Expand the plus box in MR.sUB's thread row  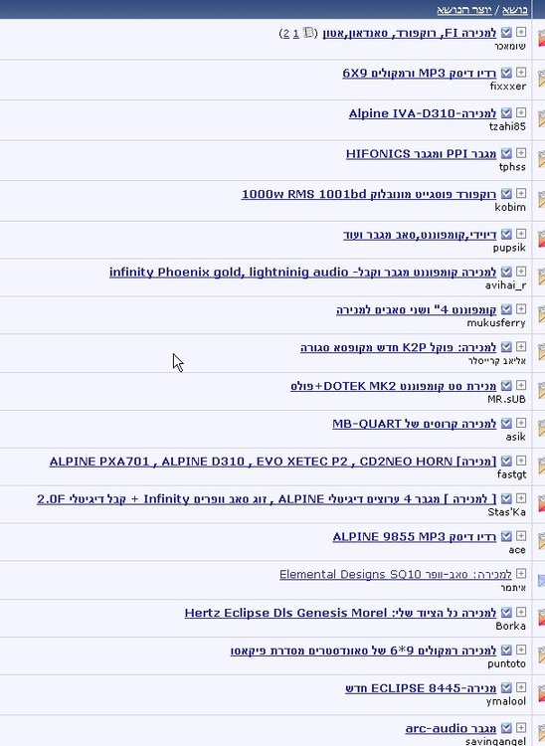point(521,385)
